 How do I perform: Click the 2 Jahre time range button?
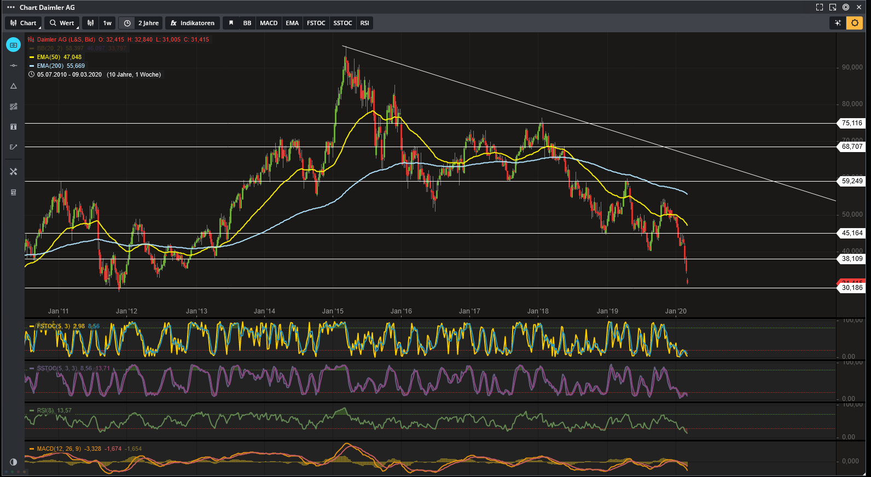[148, 23]
